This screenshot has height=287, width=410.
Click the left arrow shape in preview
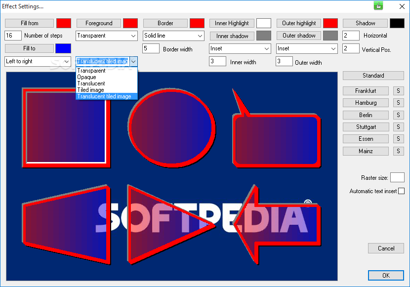[277, 225]
